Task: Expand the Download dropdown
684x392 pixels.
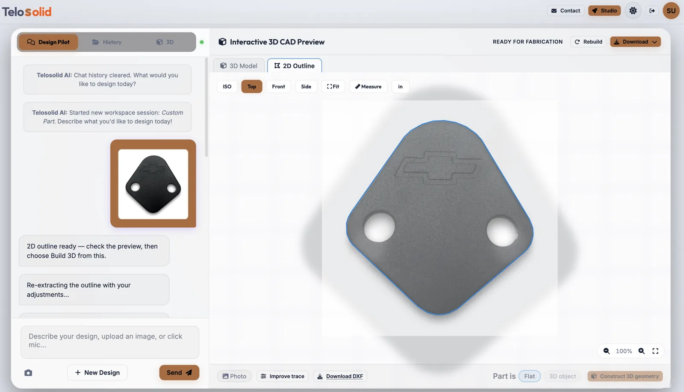Action: (635, 42)
